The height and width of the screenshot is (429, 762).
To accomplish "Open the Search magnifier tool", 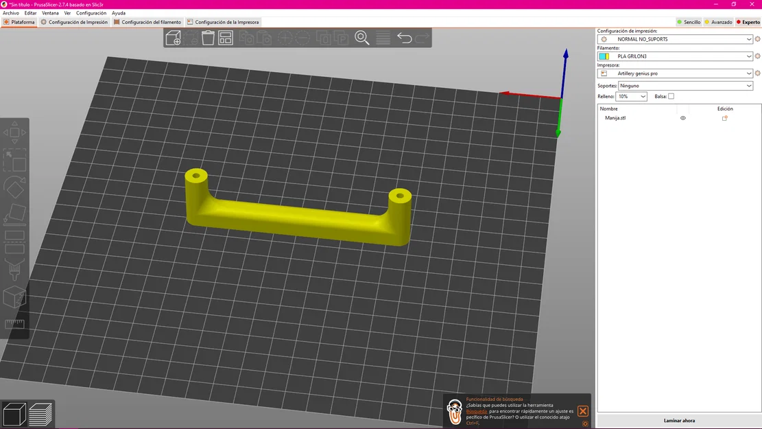I will [362, 38].
